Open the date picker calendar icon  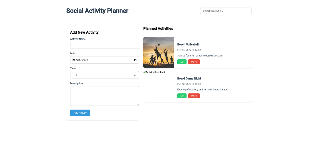click(135, 60)
